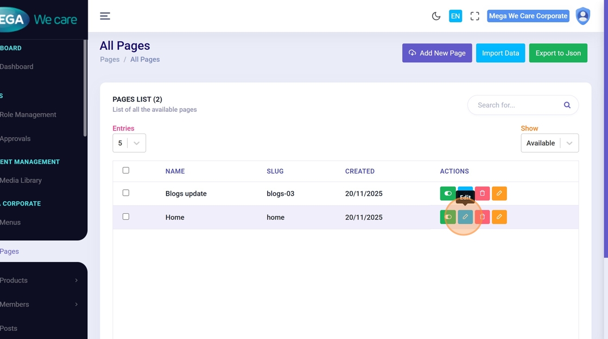
Task: Collapse sidebar using the hamburger menu icon
Action: [105, 16]
